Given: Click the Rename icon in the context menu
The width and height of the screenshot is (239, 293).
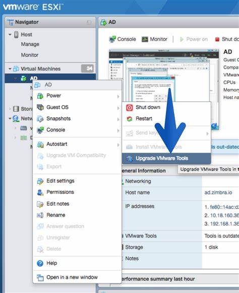Looking at the screenshot, I should point(40,215).
